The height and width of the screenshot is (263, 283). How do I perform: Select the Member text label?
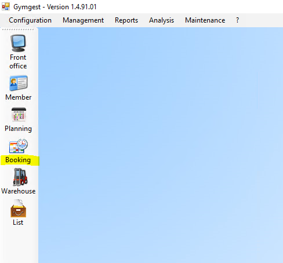(19, 97)
